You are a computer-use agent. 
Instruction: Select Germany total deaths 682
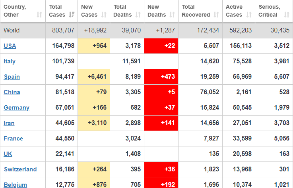pos(136,108)
